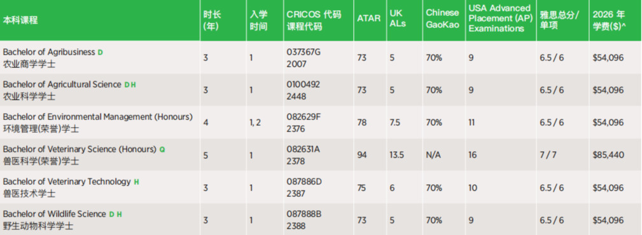Select the 2026 年学费($)^ header
Screen dimensions: 642x235
pos(609,20)
